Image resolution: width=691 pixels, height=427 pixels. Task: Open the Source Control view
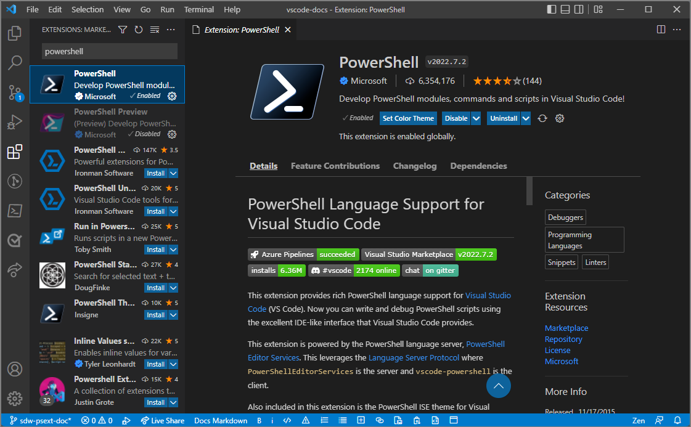[x=15, y=92]
